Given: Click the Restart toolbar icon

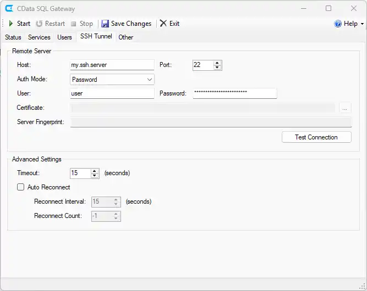Looking at the screenshot, I should 40,24.
